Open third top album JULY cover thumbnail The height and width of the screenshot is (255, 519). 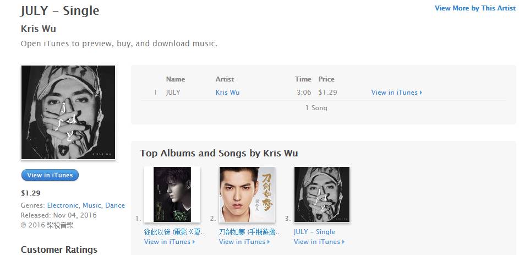(x=322, y=194)
